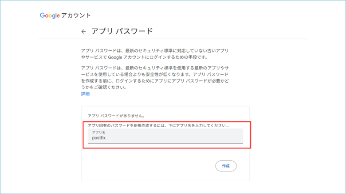
Task: Click the アプリ名 input field containing postfix
Action: click(x=165, y=136)
